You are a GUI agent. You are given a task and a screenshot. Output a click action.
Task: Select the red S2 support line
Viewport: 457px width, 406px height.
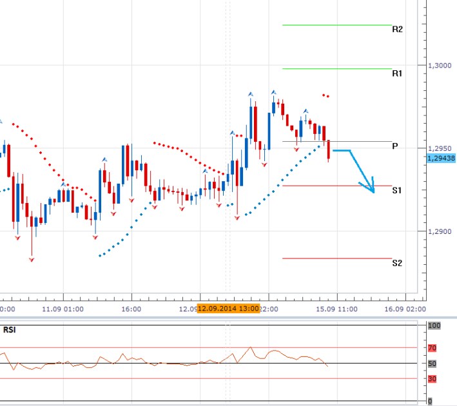click(x=337, y=258)
